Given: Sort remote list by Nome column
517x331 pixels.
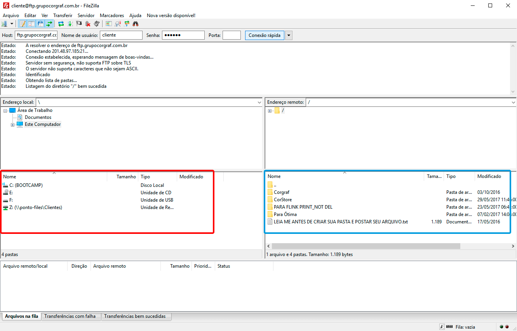Looking at the screenshot, I should (x=345, y=176).
